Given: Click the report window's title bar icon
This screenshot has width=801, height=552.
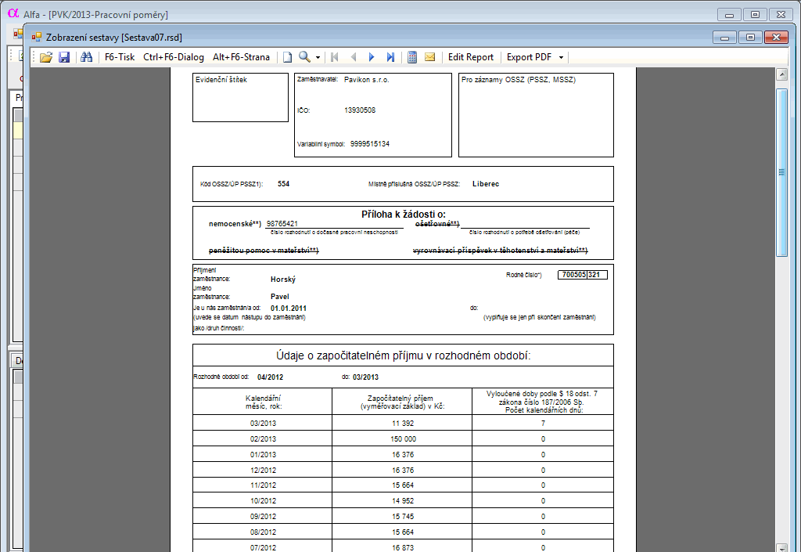Looking at the screenshot, I should [x=36, y=37].
